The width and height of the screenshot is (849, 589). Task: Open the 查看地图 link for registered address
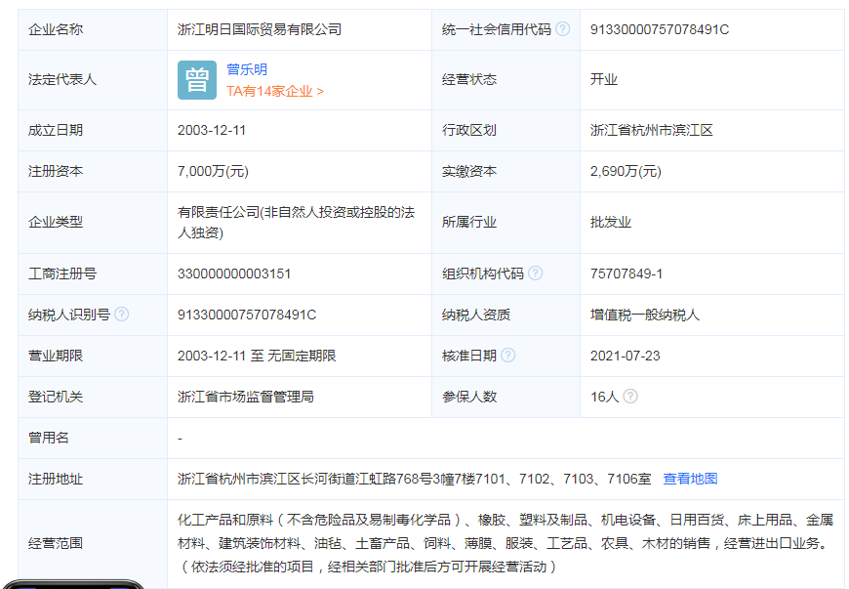(690, 479)
